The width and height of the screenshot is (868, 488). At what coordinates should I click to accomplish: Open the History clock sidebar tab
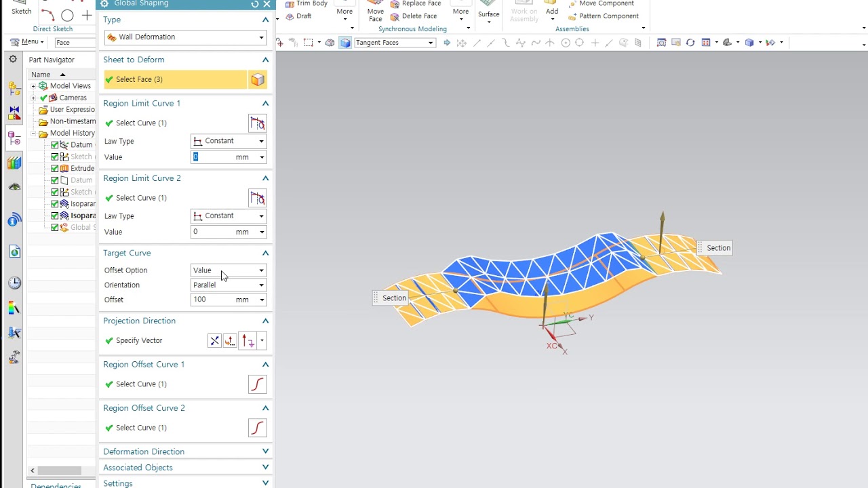[14, 283]
